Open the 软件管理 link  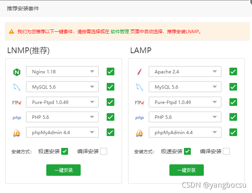120,31
